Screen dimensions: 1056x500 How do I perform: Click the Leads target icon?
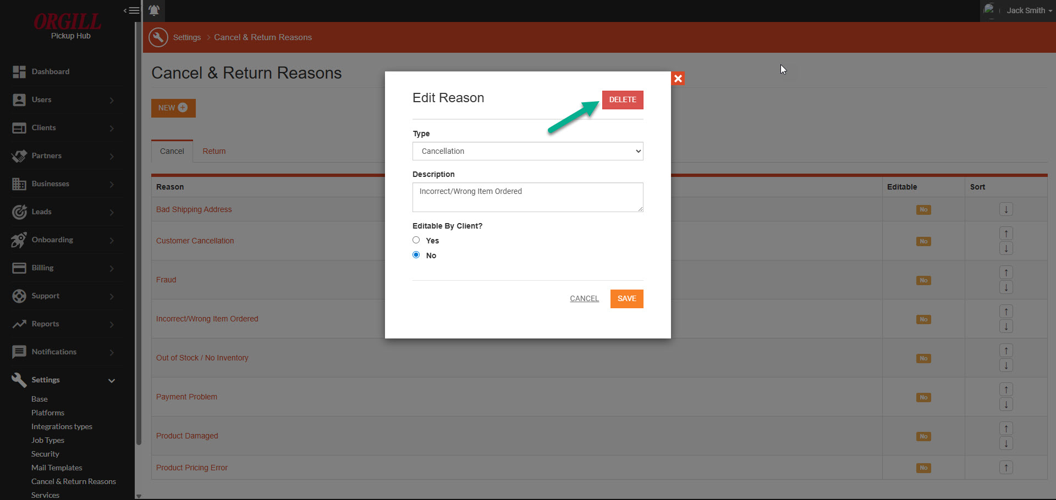click(19, 212)
